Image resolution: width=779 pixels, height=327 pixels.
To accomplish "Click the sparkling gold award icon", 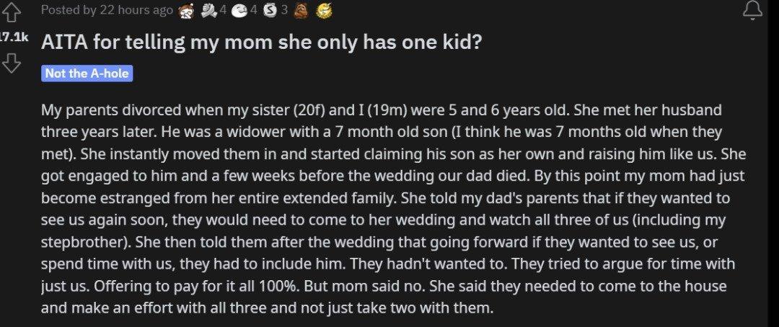I will point(323,10).
